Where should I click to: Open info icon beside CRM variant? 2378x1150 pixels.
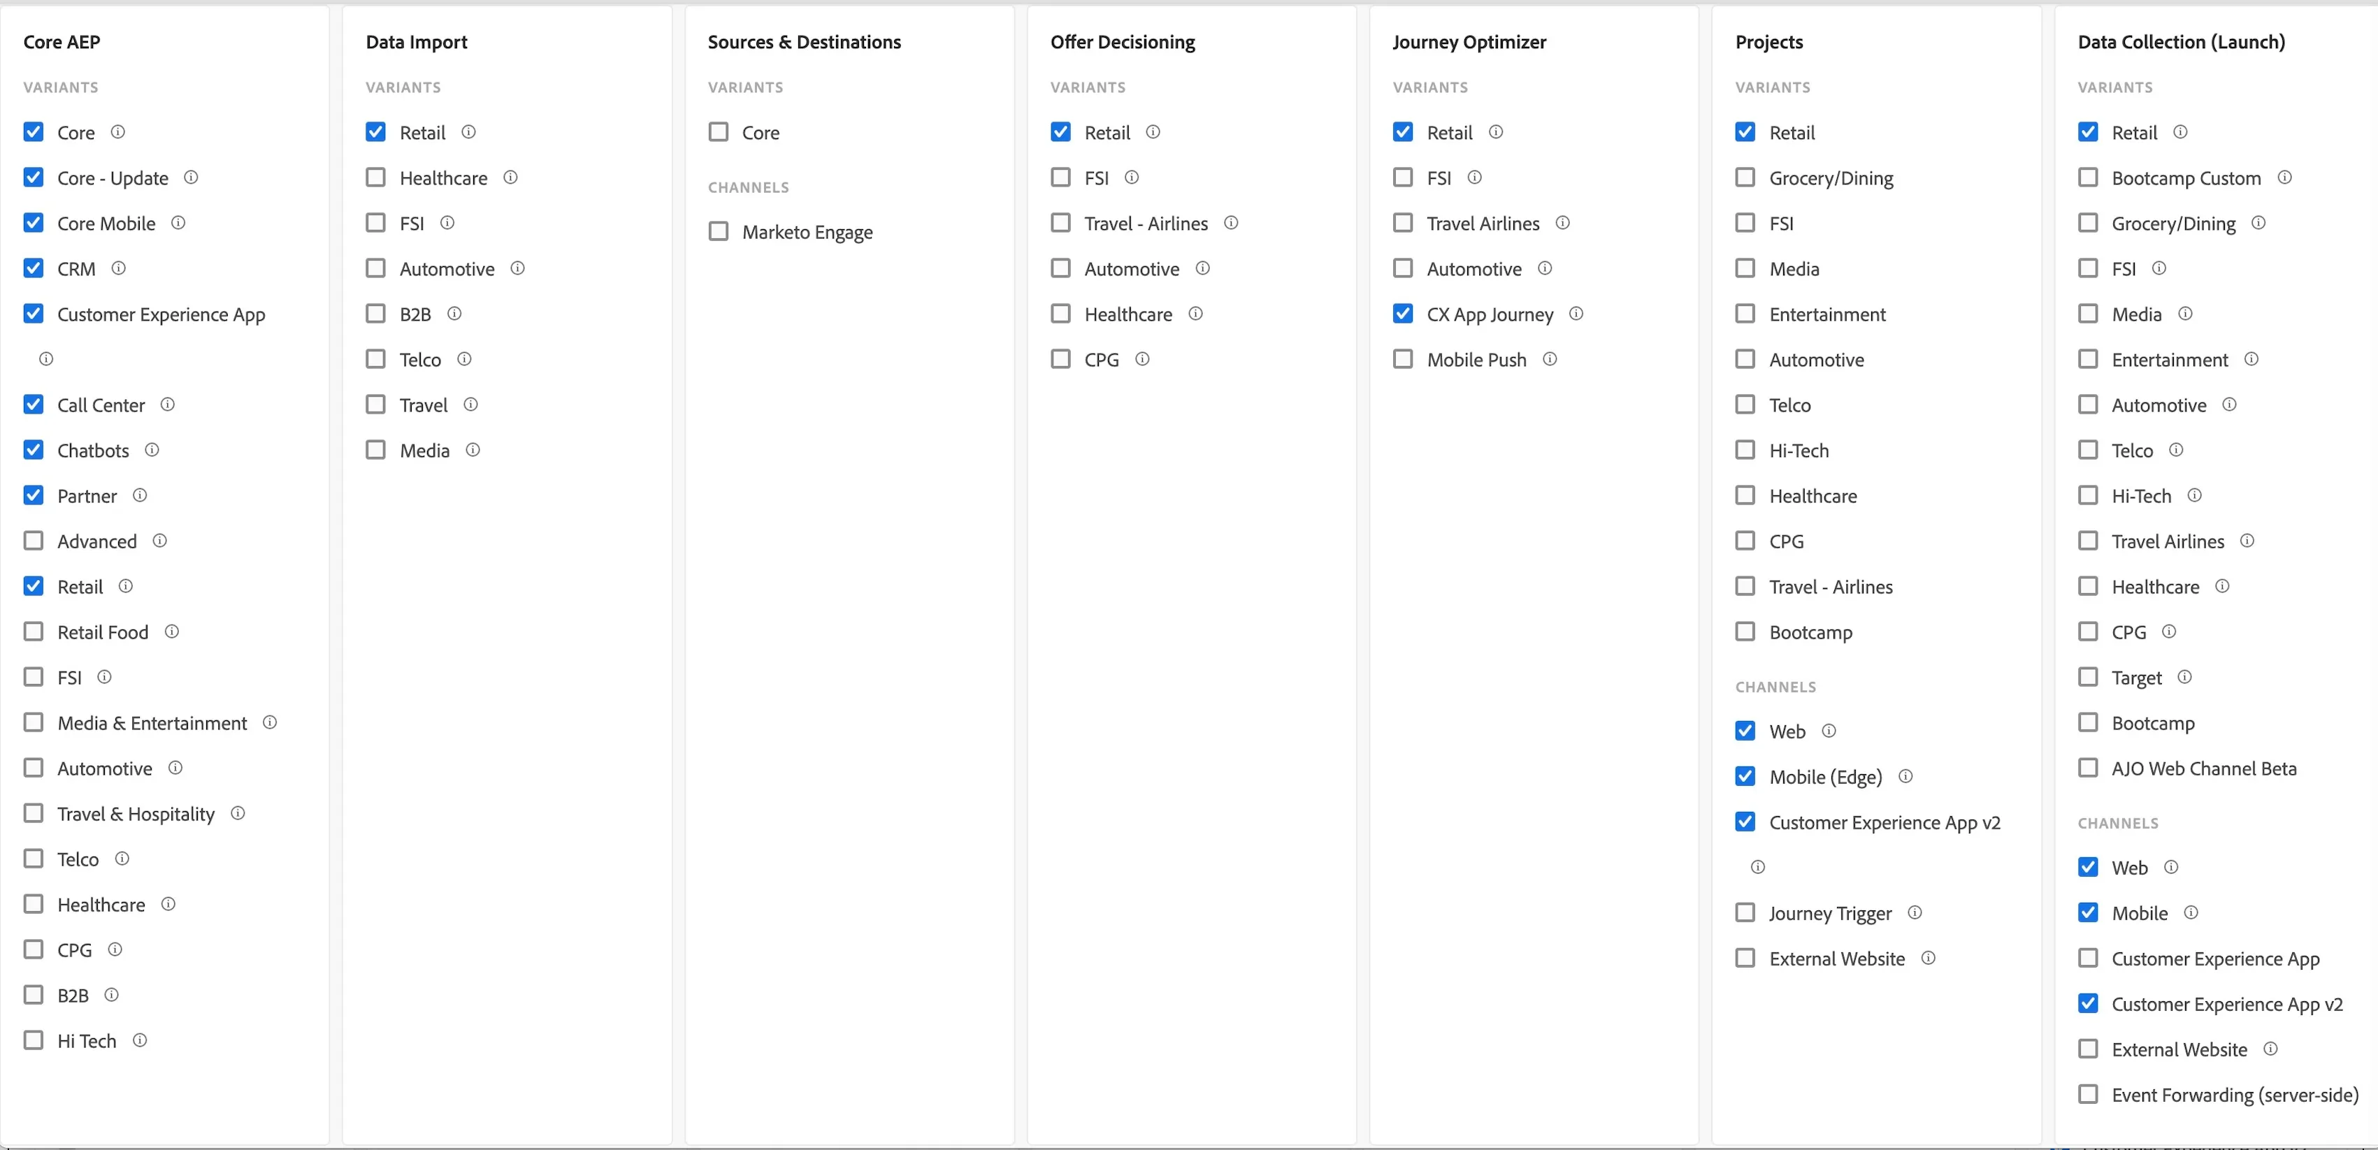[x=118, y=268]
